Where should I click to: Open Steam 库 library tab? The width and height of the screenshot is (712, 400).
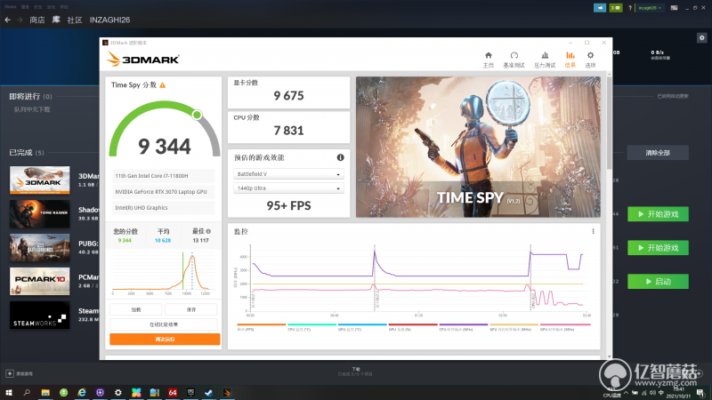(x=56, y=20)
